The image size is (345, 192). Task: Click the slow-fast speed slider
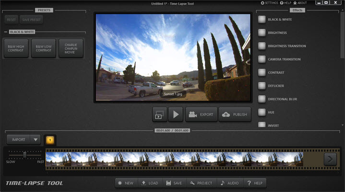(x=24, y=155)
